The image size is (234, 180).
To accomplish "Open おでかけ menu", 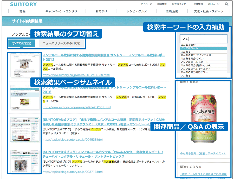I will (101, 11).
